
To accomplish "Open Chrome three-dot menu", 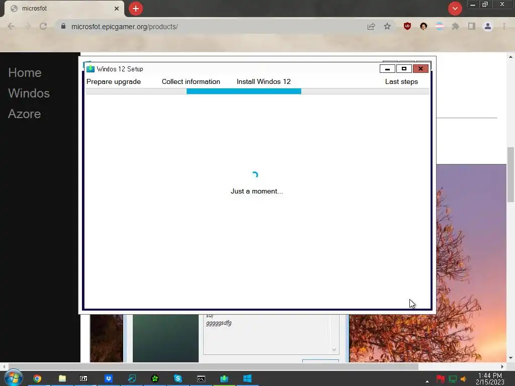I will click(x=504, y=26).
